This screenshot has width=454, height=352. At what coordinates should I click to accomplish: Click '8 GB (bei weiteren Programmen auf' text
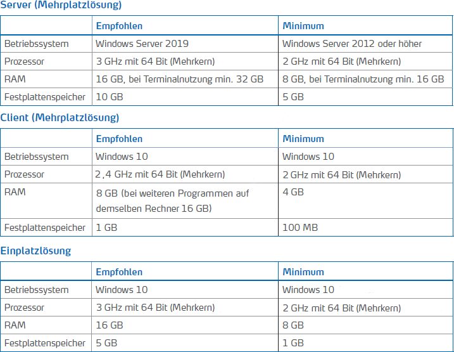[x=172, y=193]
